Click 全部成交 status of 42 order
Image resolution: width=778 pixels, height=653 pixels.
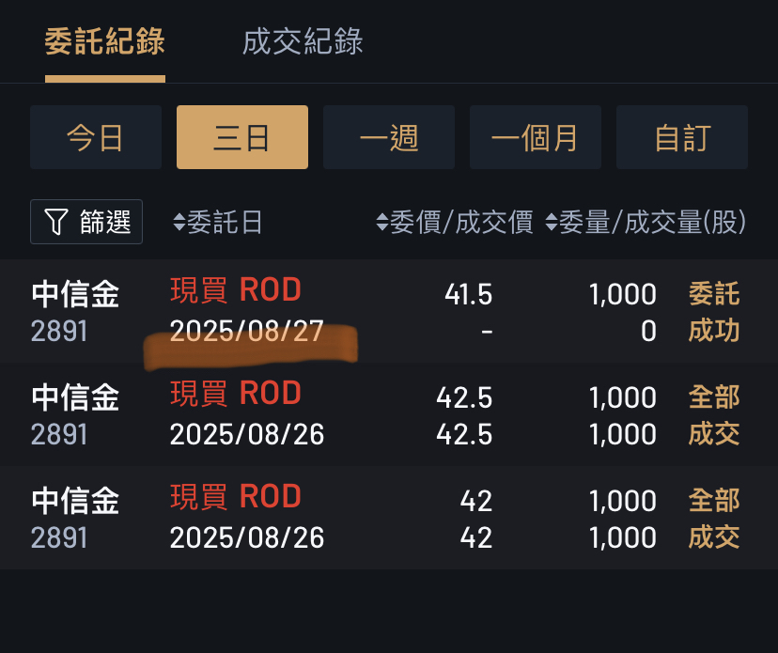click(x=714, y=519)
